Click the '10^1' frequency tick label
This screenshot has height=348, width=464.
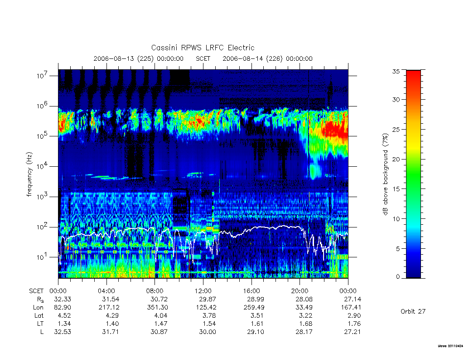pyautogui.click(x=43, y=257)
